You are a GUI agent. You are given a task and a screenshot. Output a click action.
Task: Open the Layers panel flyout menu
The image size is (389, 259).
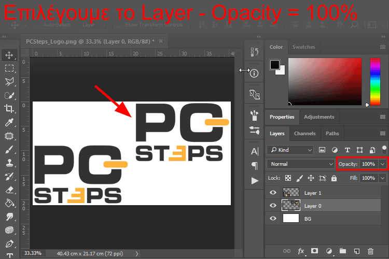[x=383, y=133]
